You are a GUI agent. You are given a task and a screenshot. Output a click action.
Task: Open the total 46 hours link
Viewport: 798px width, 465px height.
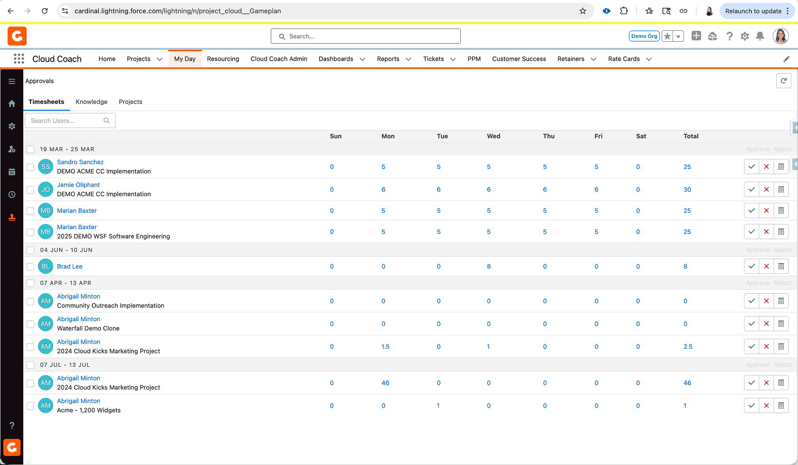pos(687,383)
